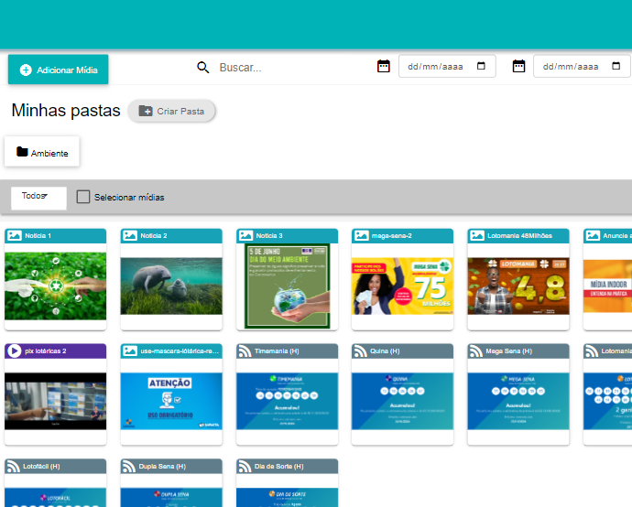
Task: Open the Mega Sena (H) thumbnail
Action: 518,401
